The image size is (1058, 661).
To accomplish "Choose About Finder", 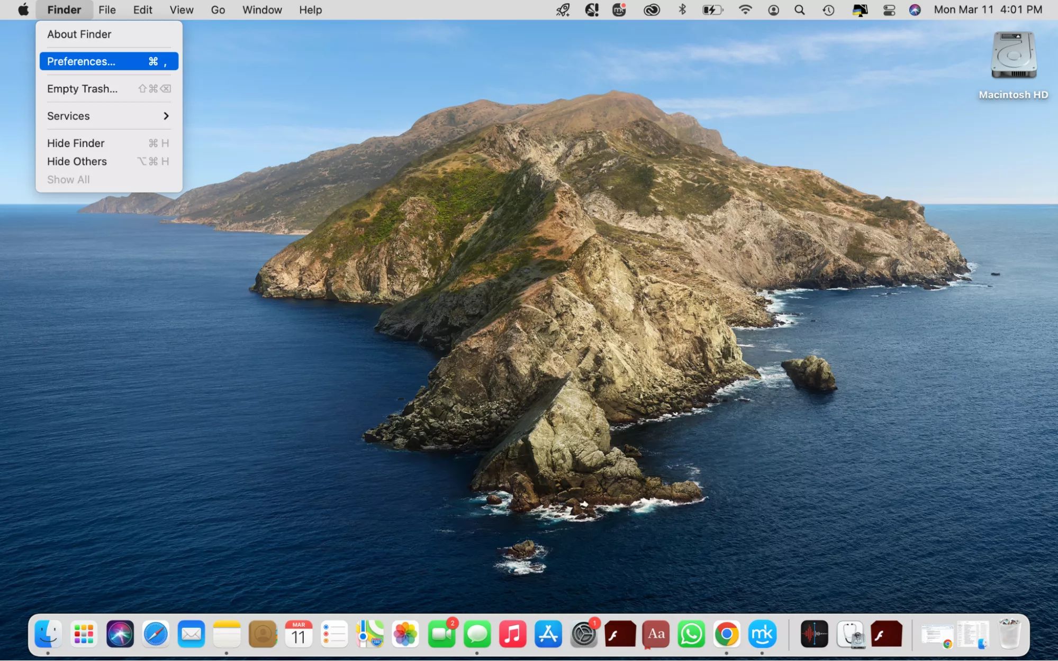I will point(78,34).
